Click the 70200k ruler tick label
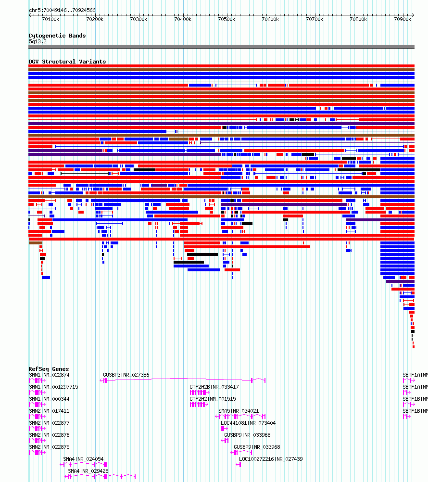Image resolution: width=428 pixels, height=482 pixels. tap(95, 19)
